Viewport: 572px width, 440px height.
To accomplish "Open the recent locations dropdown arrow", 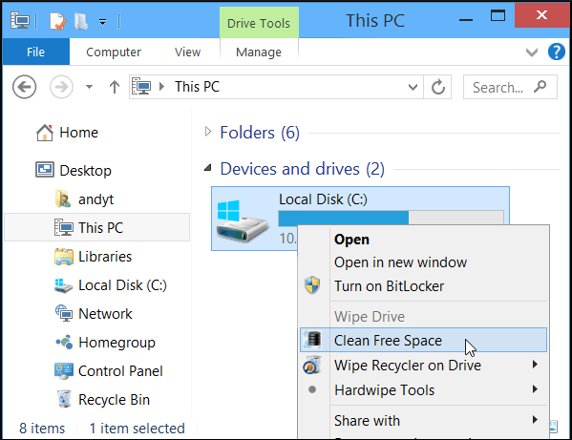I will tap(89, 87).
